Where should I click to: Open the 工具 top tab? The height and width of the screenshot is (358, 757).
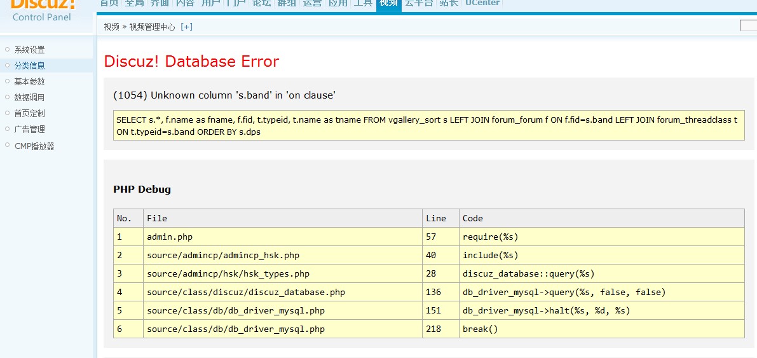pyautogui.click(x=362, y=3)
